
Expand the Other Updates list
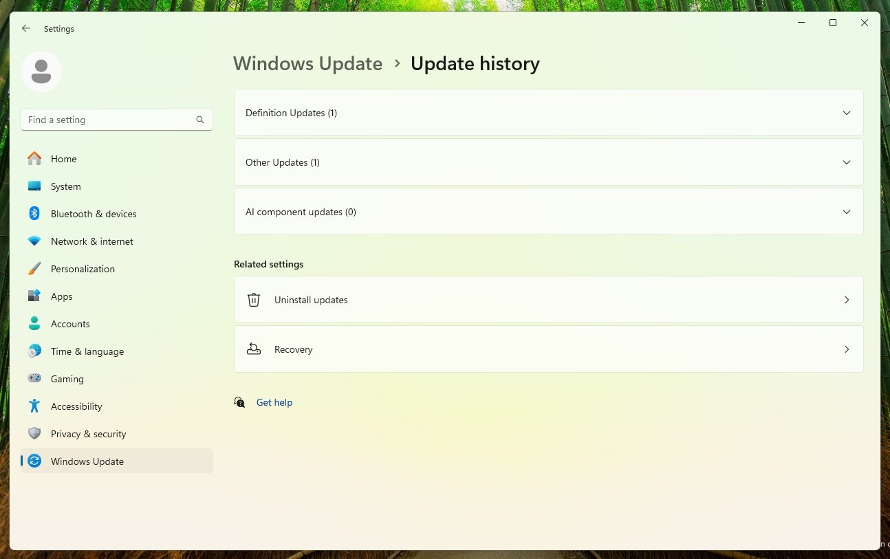(846, 162)
